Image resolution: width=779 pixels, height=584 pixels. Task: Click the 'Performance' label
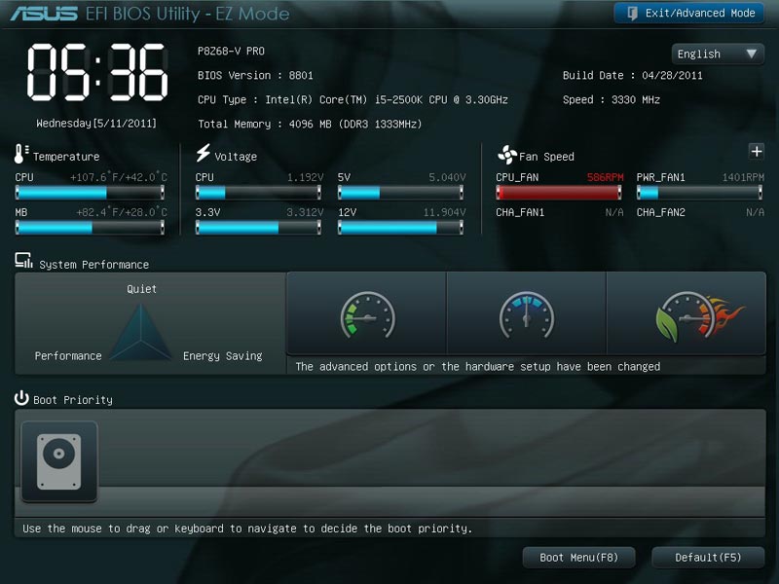click(68, 356)
